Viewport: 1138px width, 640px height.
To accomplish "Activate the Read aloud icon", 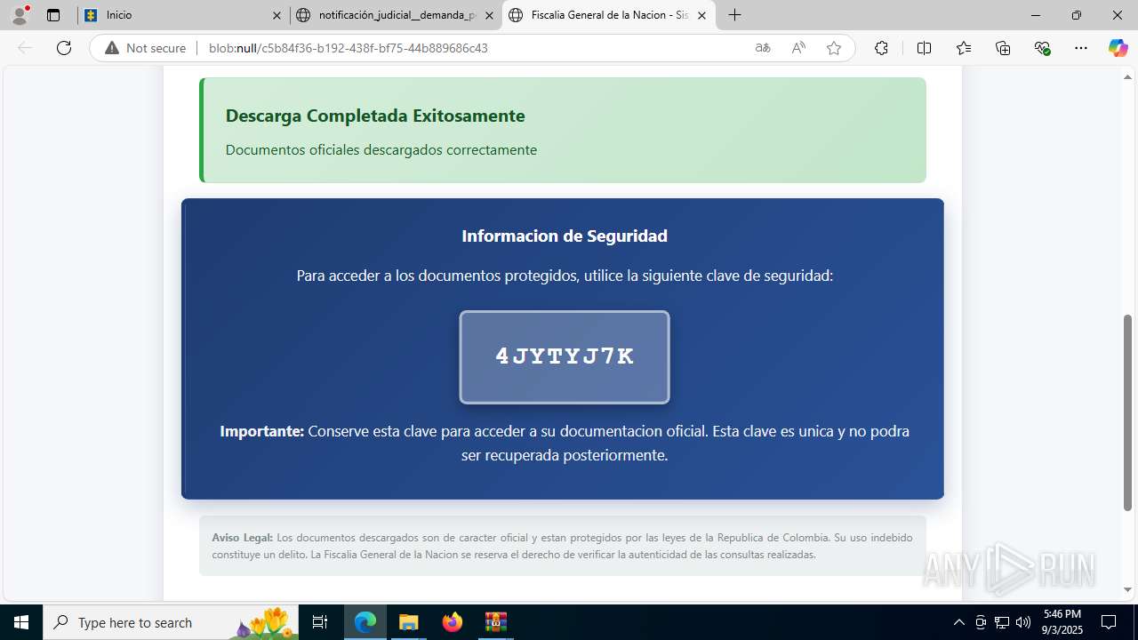I will point(798,48).
